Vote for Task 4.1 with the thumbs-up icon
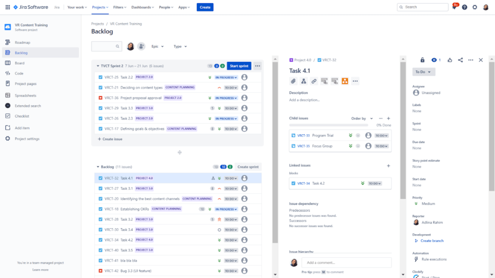This screenshot has width=495, height=278. [x=450, y=60]
